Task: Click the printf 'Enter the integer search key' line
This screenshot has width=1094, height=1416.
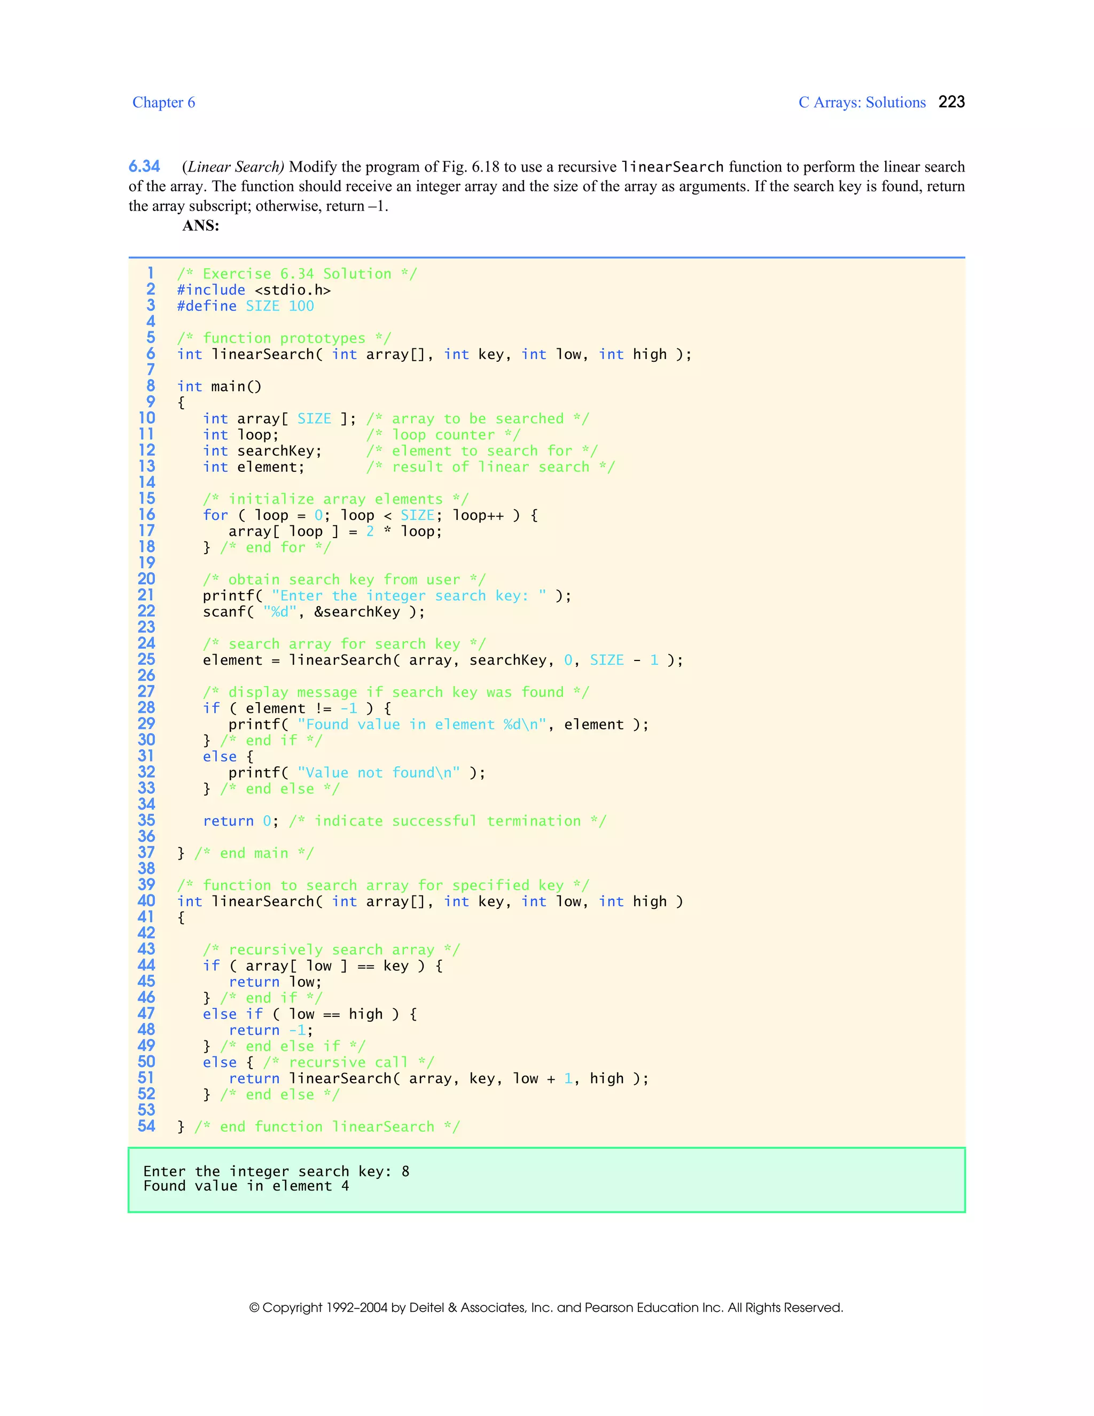Action: (x=387, y=596)
